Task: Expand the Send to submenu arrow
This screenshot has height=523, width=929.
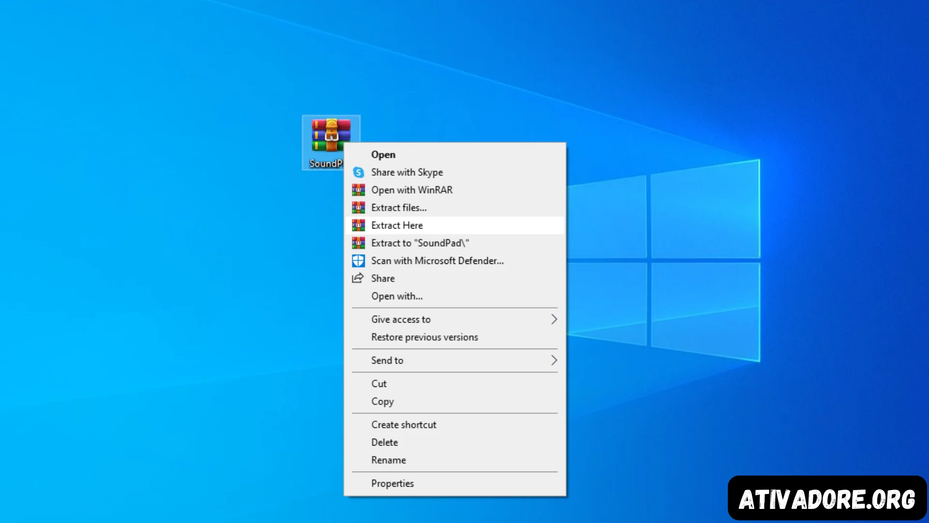Action: [x=554, y=360]
